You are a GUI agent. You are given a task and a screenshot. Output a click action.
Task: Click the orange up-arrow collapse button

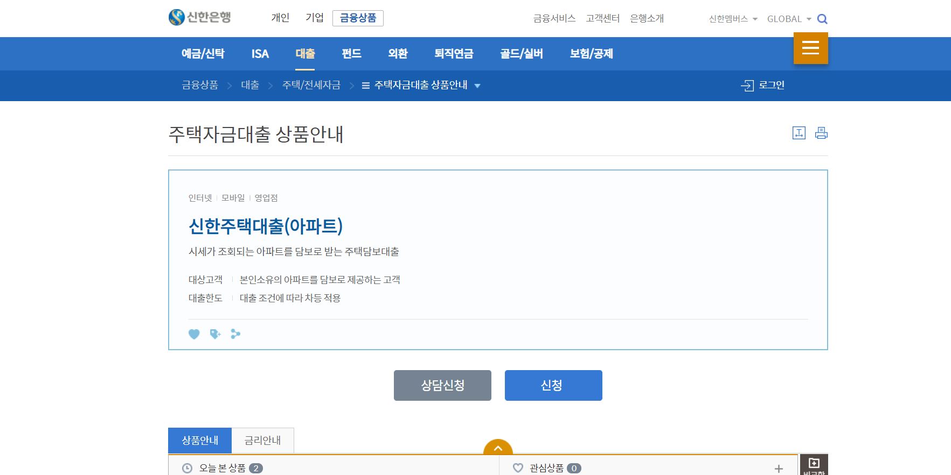[x=498, y=447]
